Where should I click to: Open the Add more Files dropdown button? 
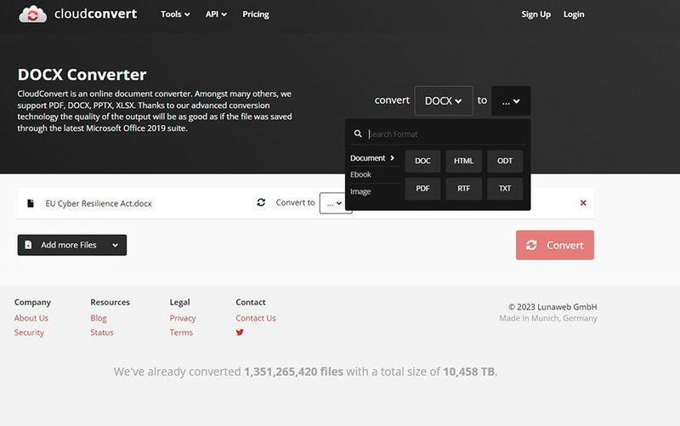72,245
